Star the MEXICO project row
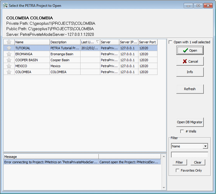This screenshot has height=194, width=216. tap(9, 66)
